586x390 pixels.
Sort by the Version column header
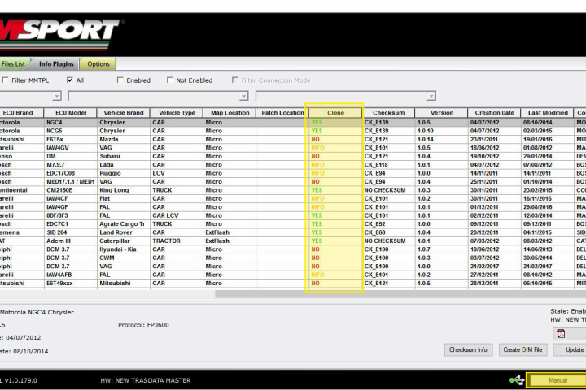(442, 113)
